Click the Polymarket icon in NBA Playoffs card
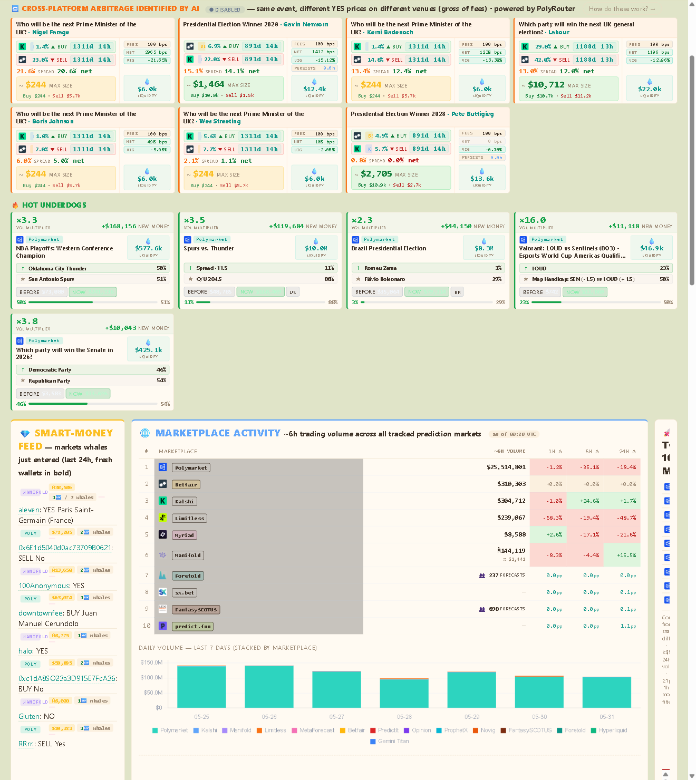Viewport: 696px width, 780px height. [x=20, y=240]
